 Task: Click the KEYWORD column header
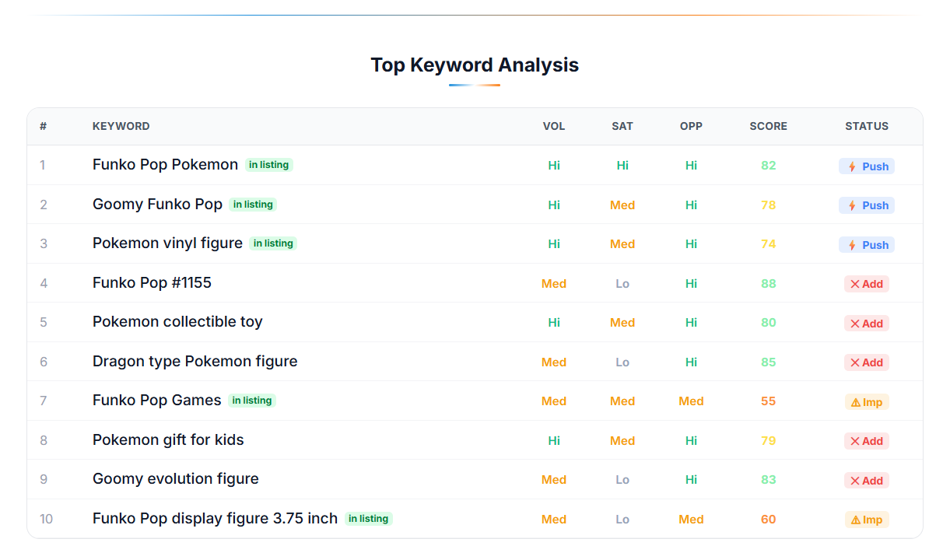tap(121, 126)
